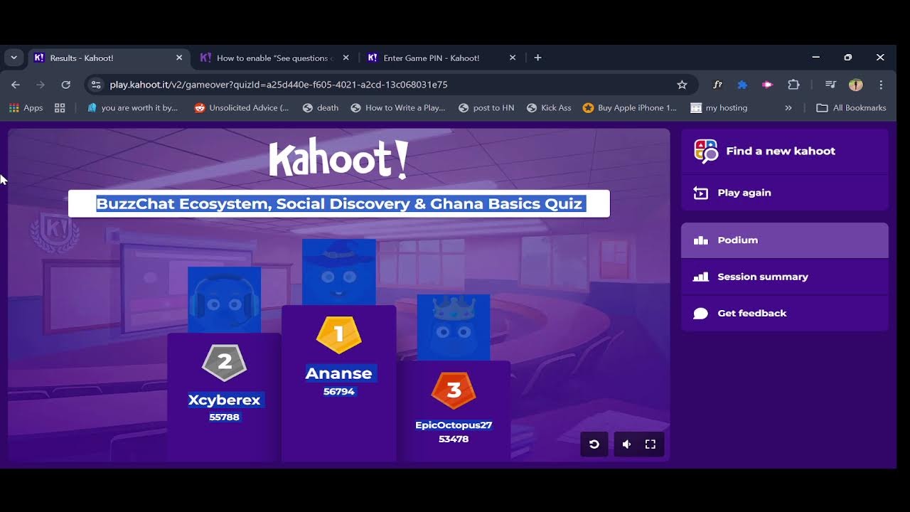910x512 pixels.
Task: Click the score 53478
Action: [454, 439]
